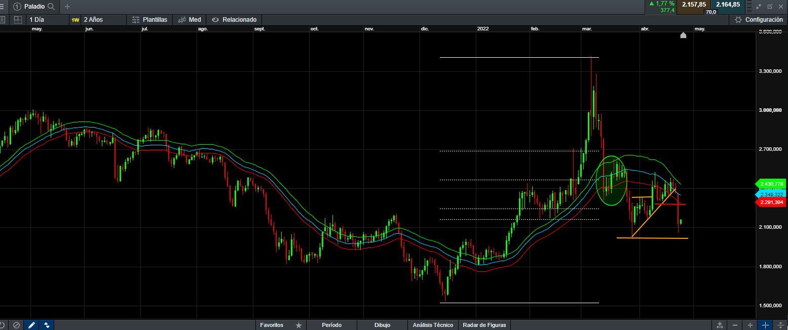Open the Análisis Técnico menu

(x=433, y=325)
